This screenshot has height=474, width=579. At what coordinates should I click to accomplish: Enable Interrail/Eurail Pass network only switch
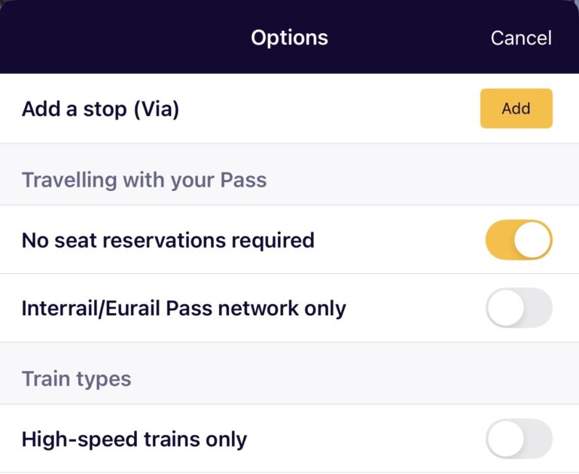(519, 308)
